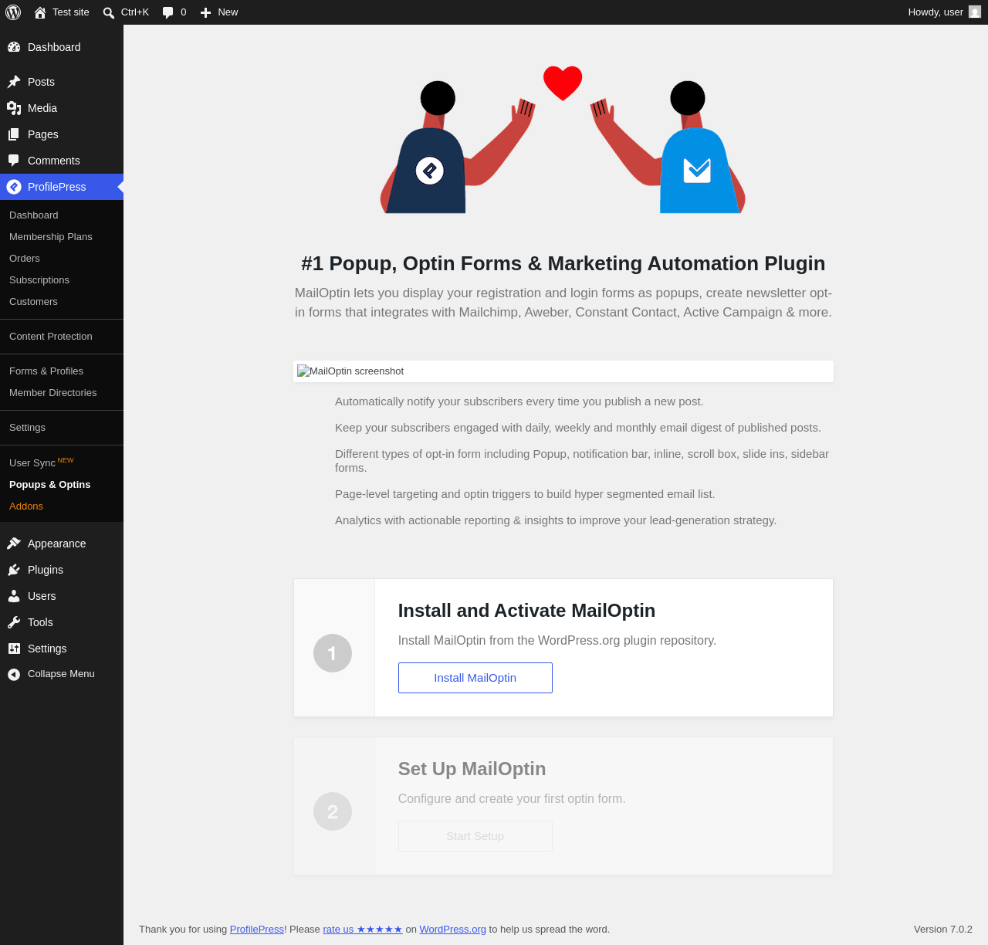Click the Users person icon
The height and width of the screenshot is (945, 988).
pyautogui.click(x=14, y=596)
